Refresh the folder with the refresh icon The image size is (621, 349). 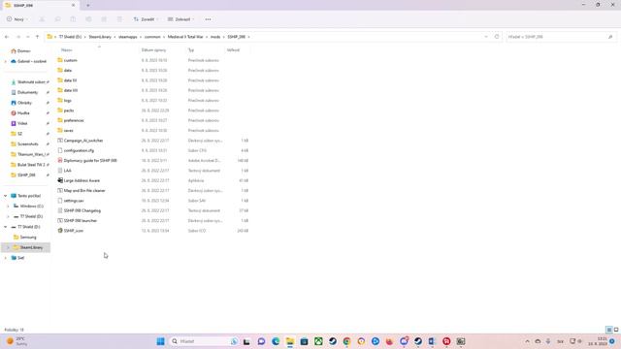(x=497, y=37)
